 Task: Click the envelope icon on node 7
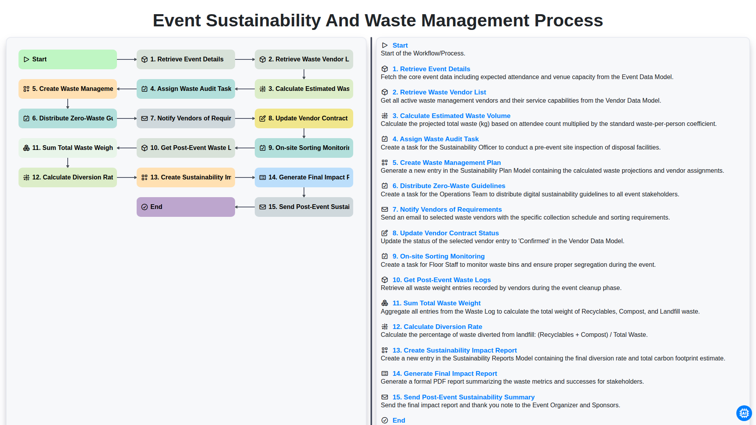click(145, 118)
